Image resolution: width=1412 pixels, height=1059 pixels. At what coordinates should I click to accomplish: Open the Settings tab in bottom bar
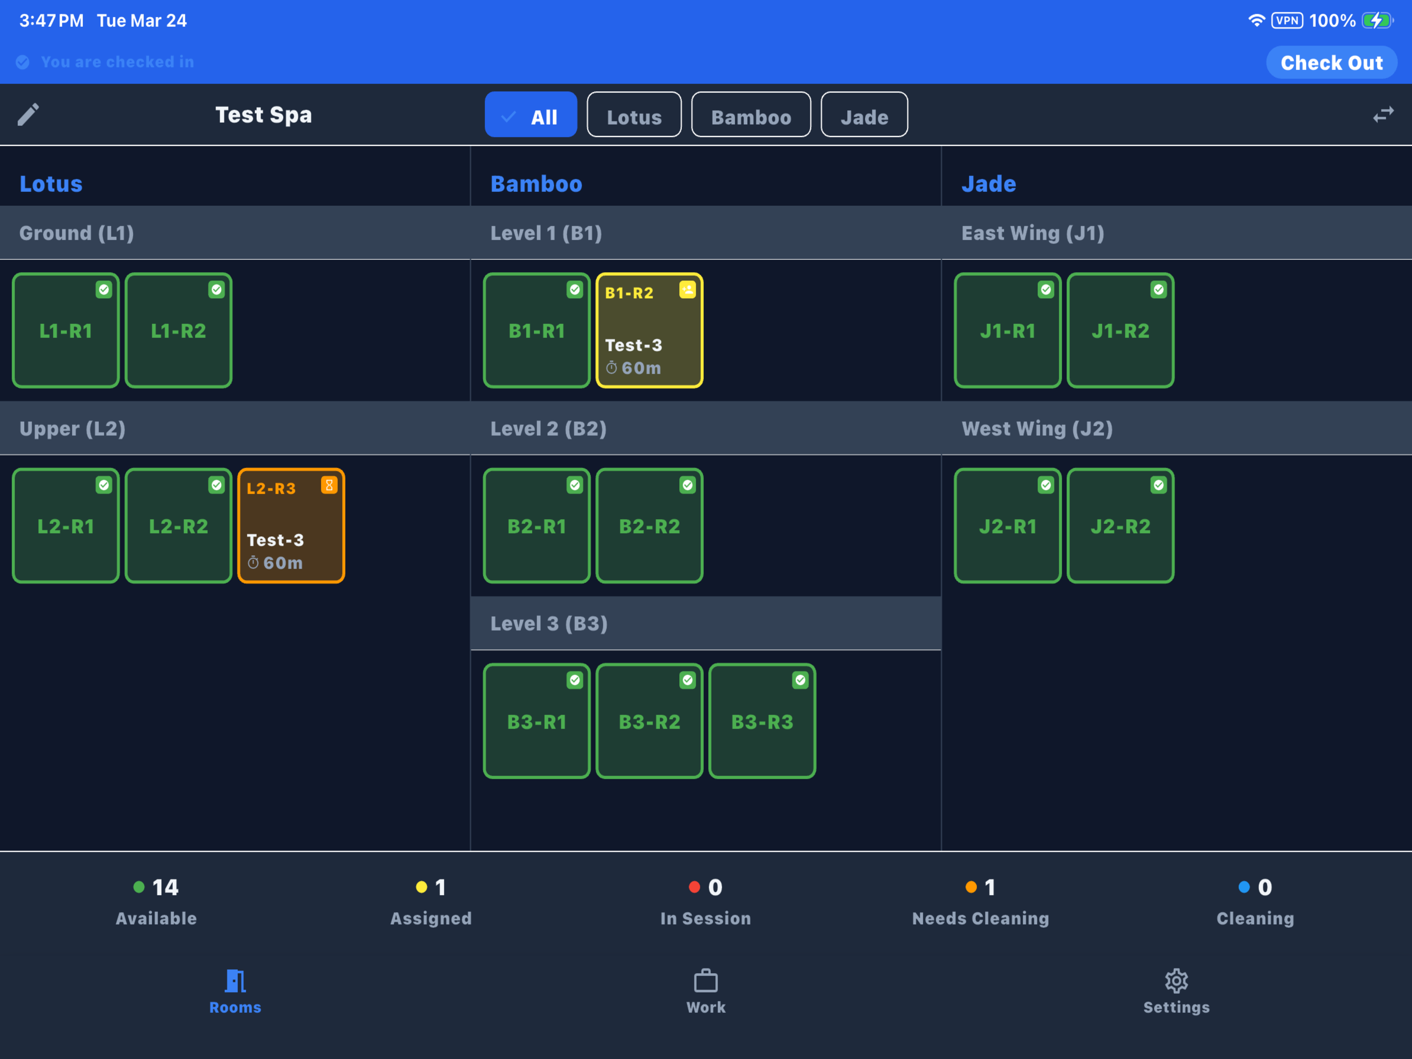tap(1176, 991)
